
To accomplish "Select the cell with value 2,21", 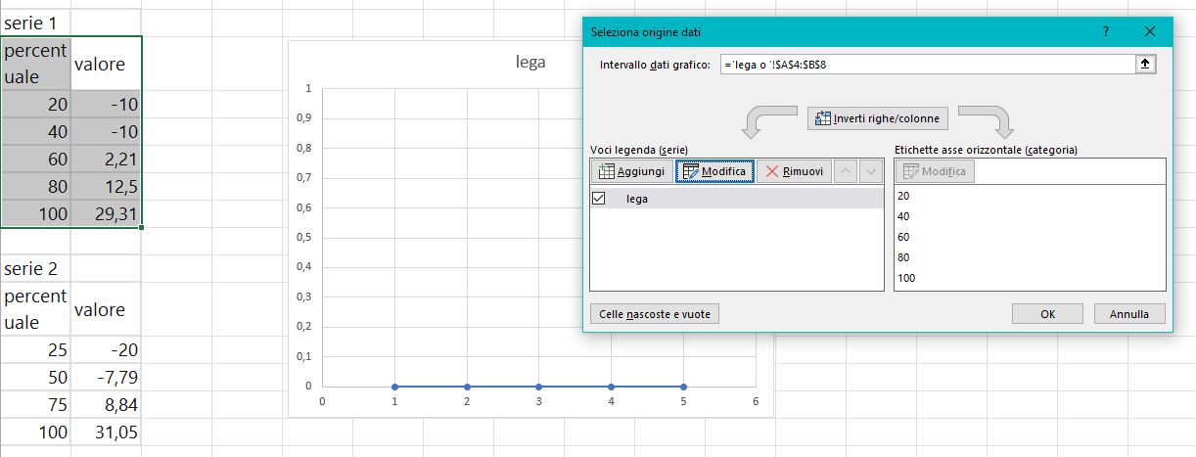I will click(106, 160).
